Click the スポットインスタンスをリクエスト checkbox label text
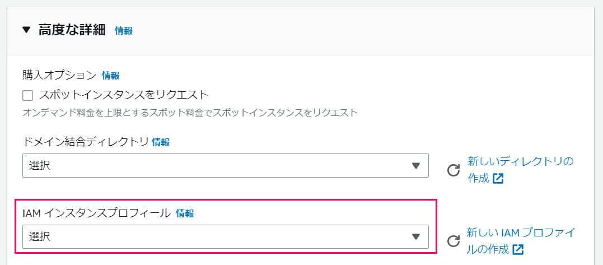This screenshot has height=265, width=603. [123, 95]
